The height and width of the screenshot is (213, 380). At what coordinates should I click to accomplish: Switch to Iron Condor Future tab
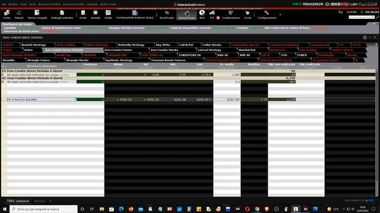click(x=126, y=50)
